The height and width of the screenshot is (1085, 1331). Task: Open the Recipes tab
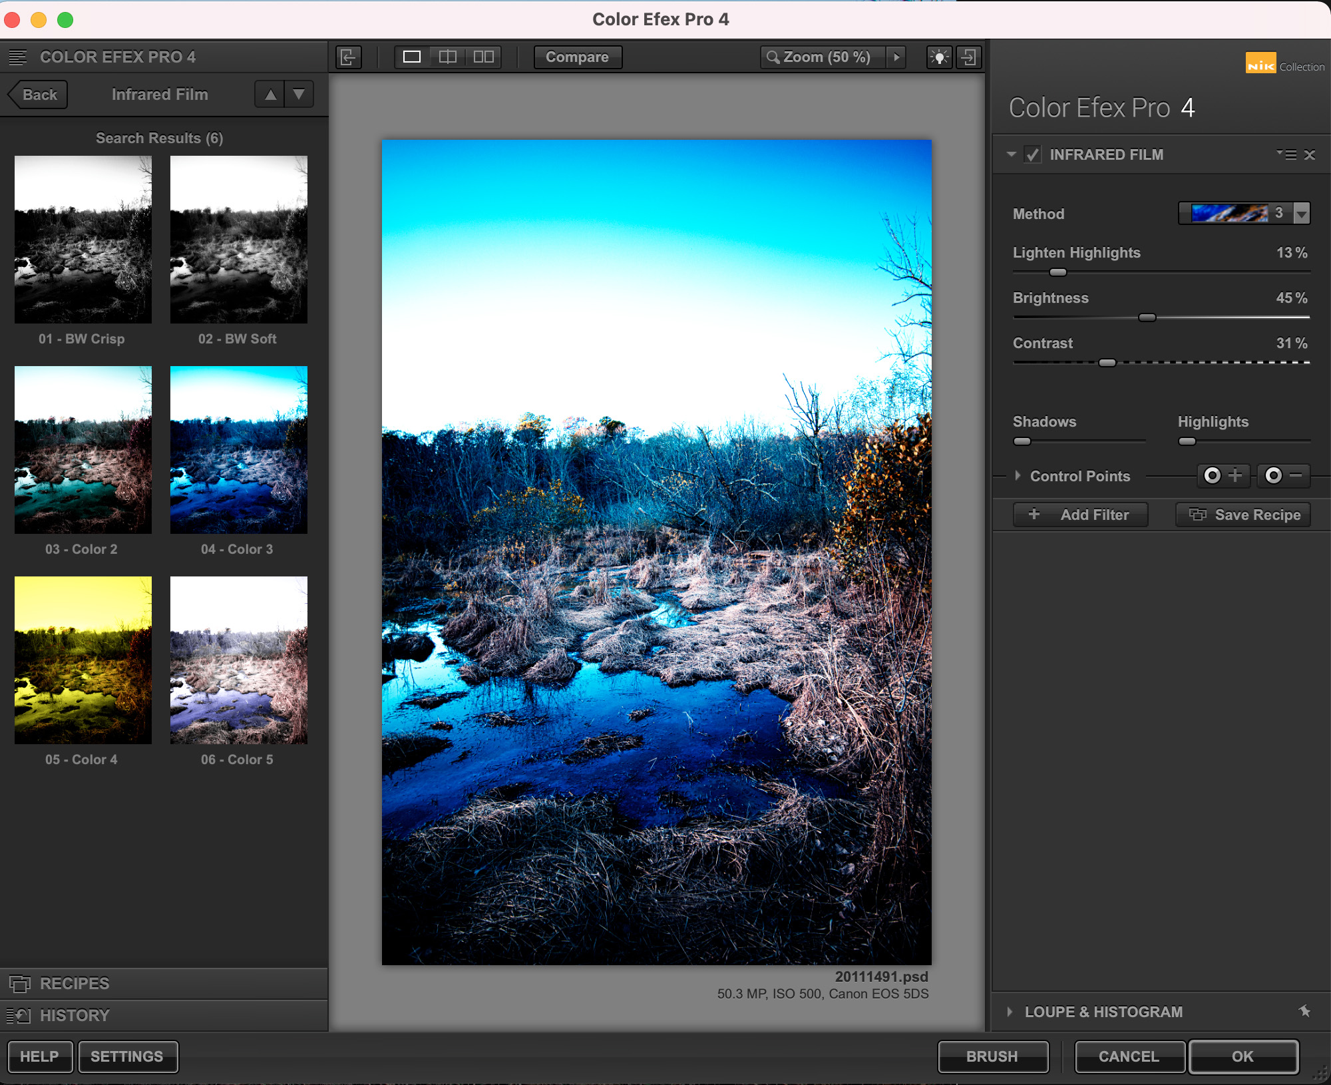tap(73, 983)
